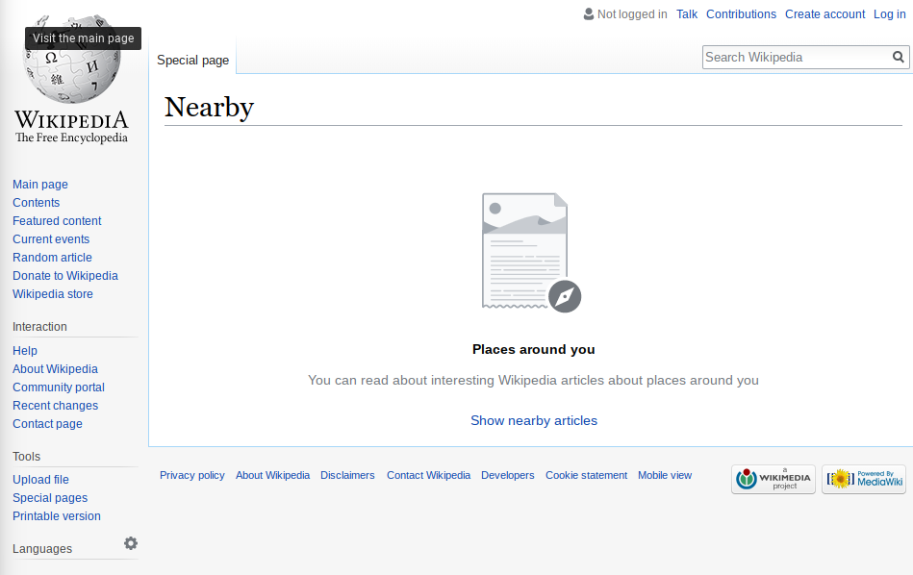The width and height of the screenshot is (913, 575).
Task: Open language settings gear icon
Action: pyautogui.click(x=131, y=543)
